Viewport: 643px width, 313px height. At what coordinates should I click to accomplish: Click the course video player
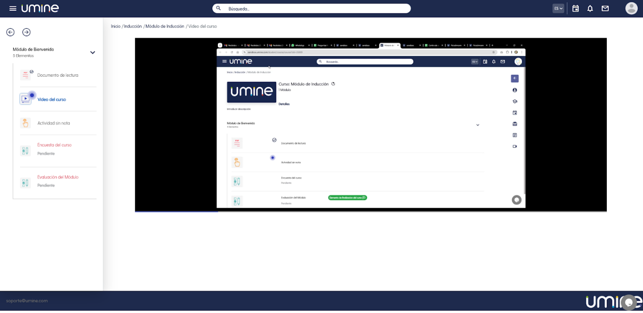click(371, 124)
